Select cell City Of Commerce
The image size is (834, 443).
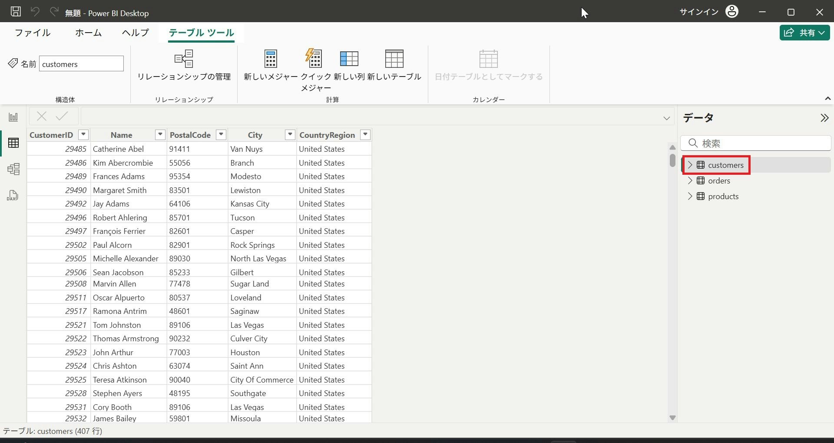pos(262,380)
